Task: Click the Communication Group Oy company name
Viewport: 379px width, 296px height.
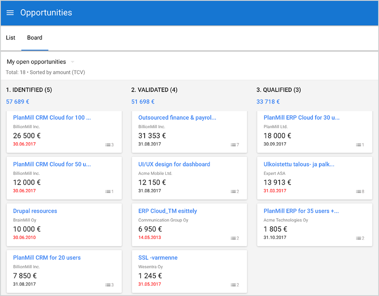Action: click(163, 220)
